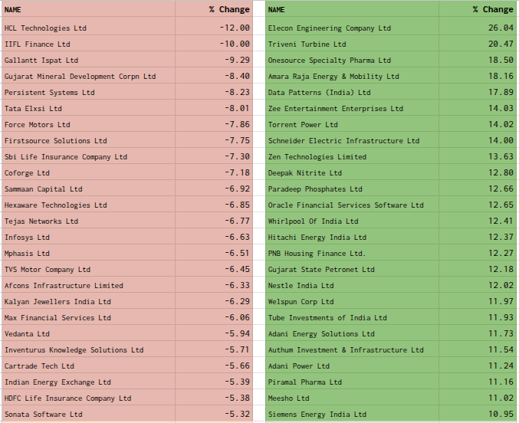519x423 pixels.
Task: Select Adani Energy Solutions Ltd cell
Action: click(x=352, y=334)
